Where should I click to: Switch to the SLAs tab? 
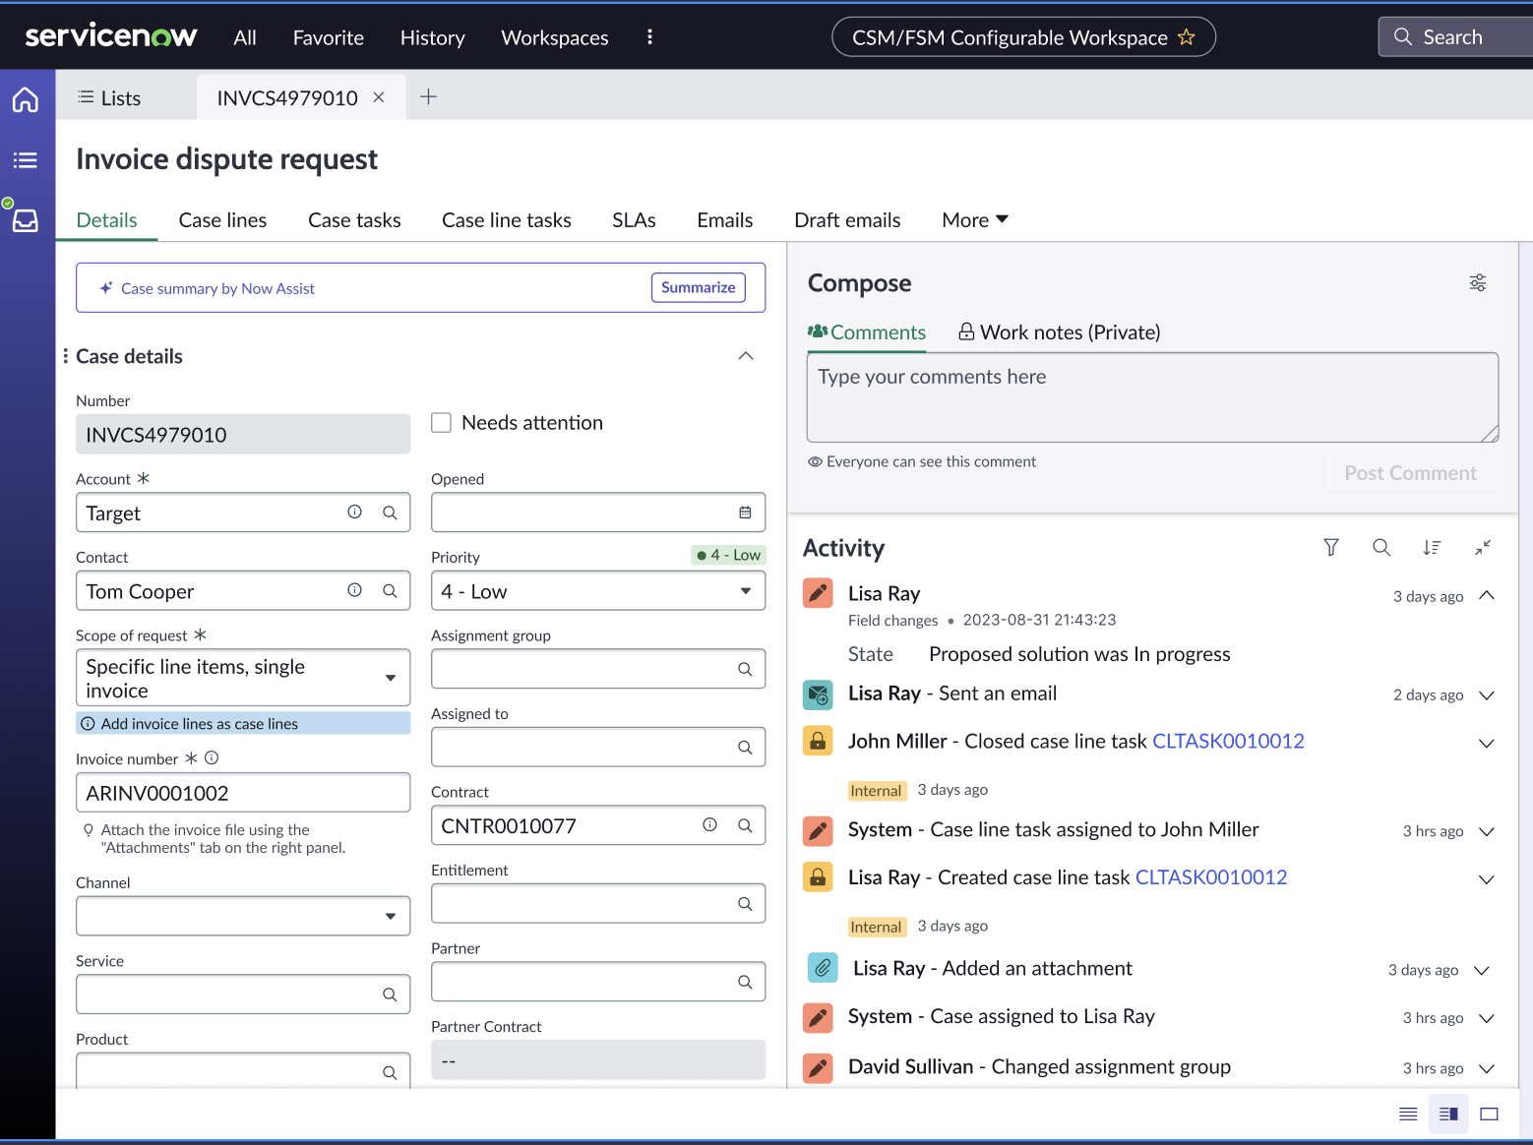coord(634,220)
